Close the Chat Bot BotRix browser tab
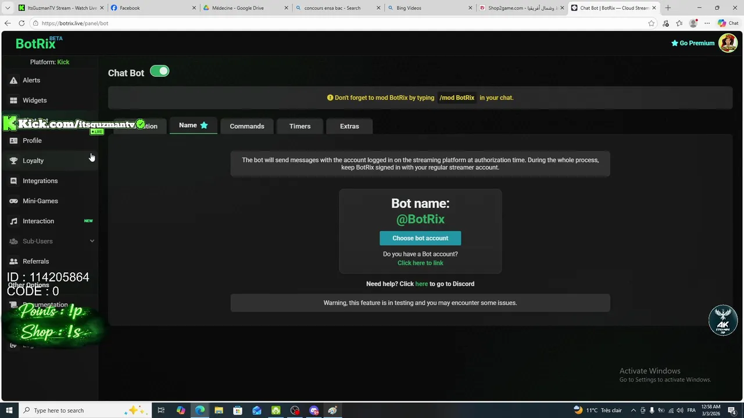744x418 pixels. click(x=654, y=8)
